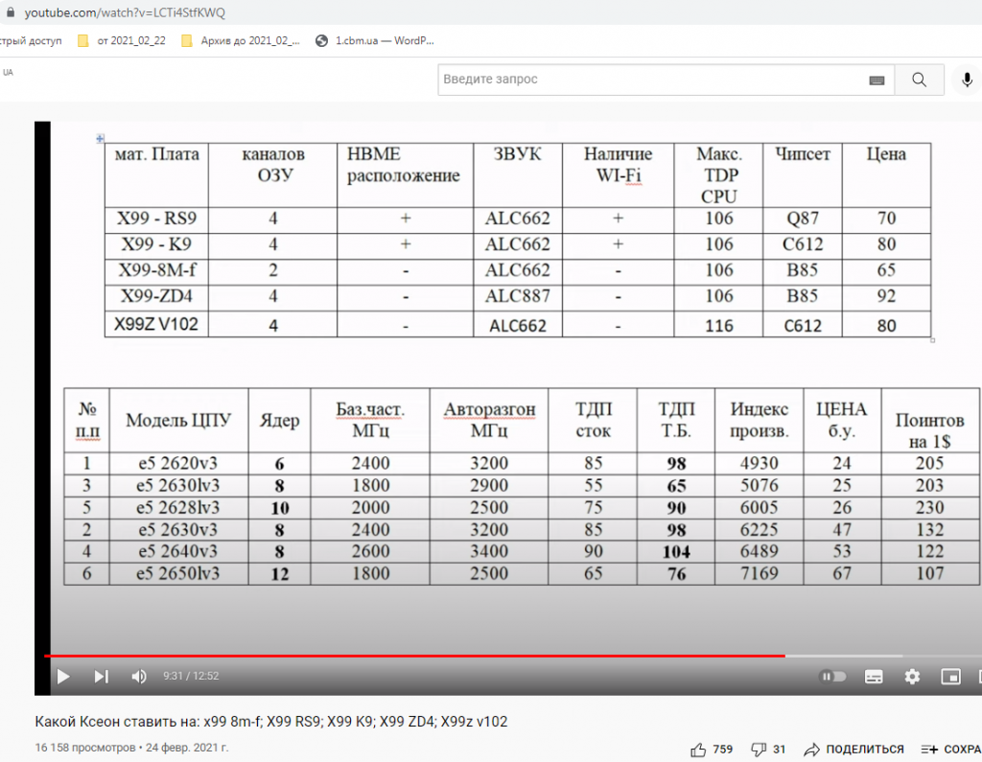Click the e5 2630v3 cell
This screenshot has height=762, width=982.
[x=178, y=530]
